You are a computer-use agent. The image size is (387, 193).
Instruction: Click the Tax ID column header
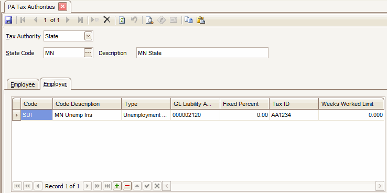tap(294, 104)
